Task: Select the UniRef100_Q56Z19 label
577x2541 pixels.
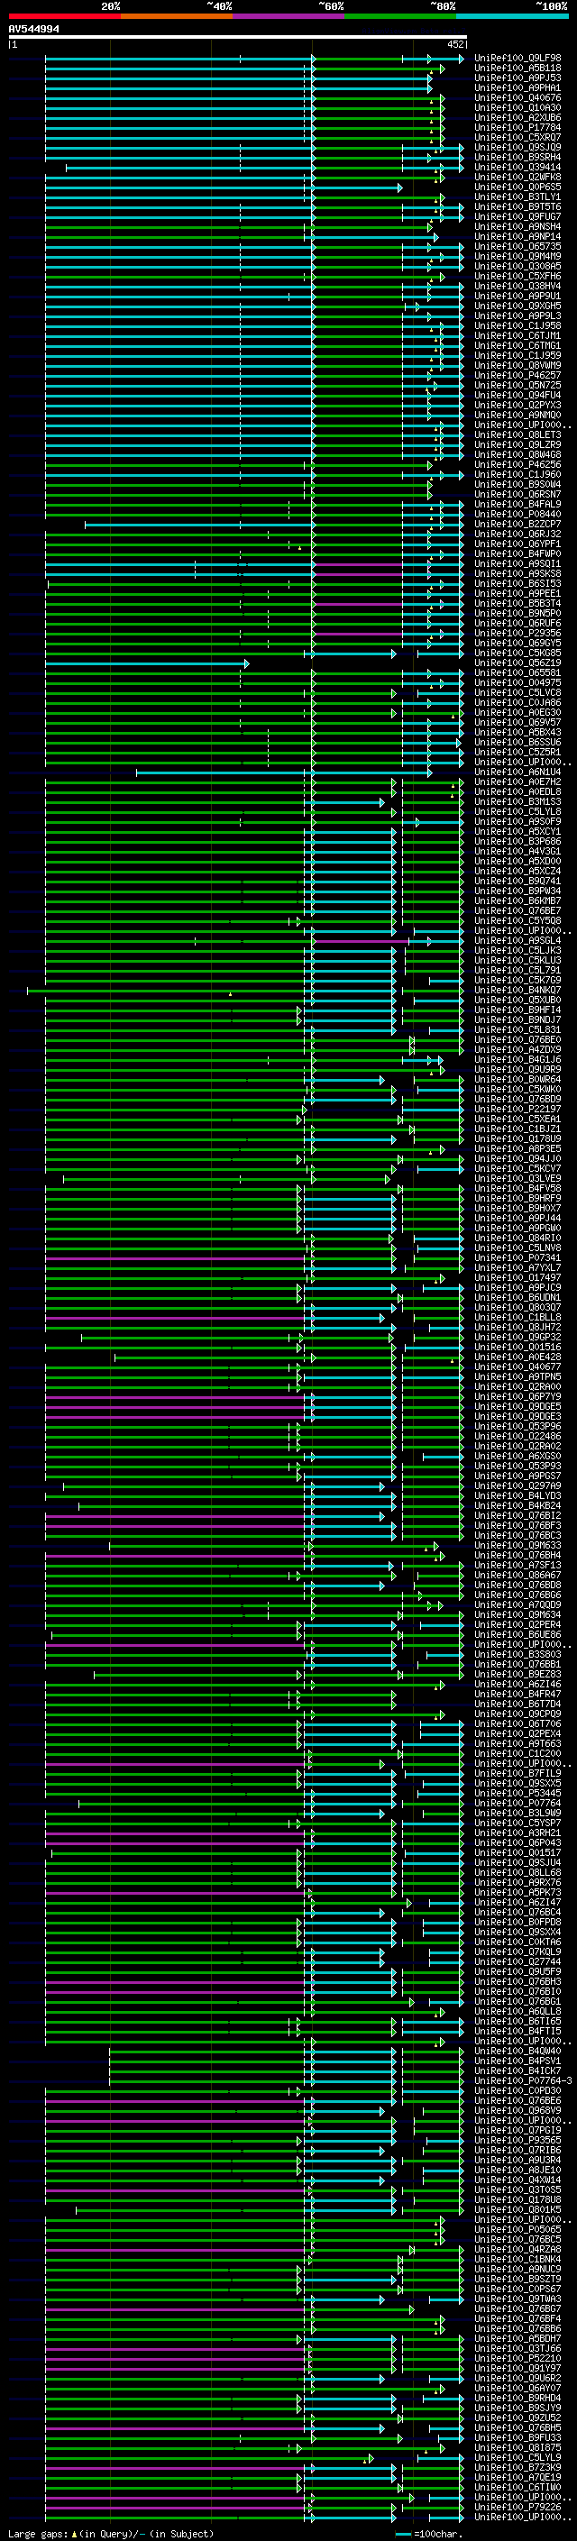Action: coord(517,663)
